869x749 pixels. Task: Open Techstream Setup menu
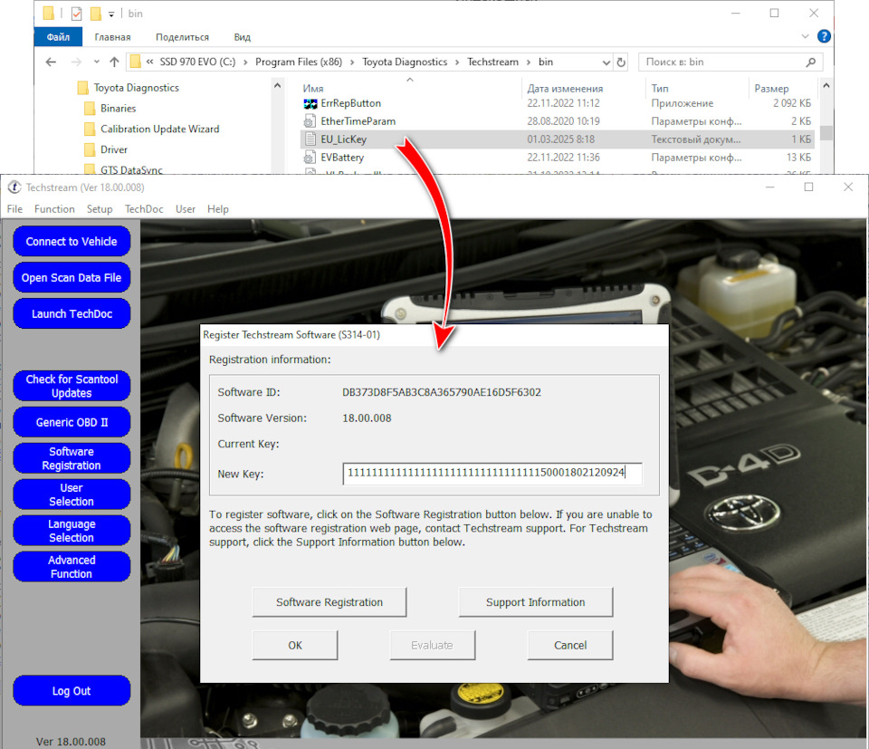[100, 209]
